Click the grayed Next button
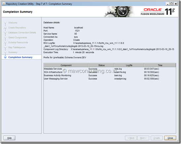Viewport: 181px width, 144px height. point(143,138)
